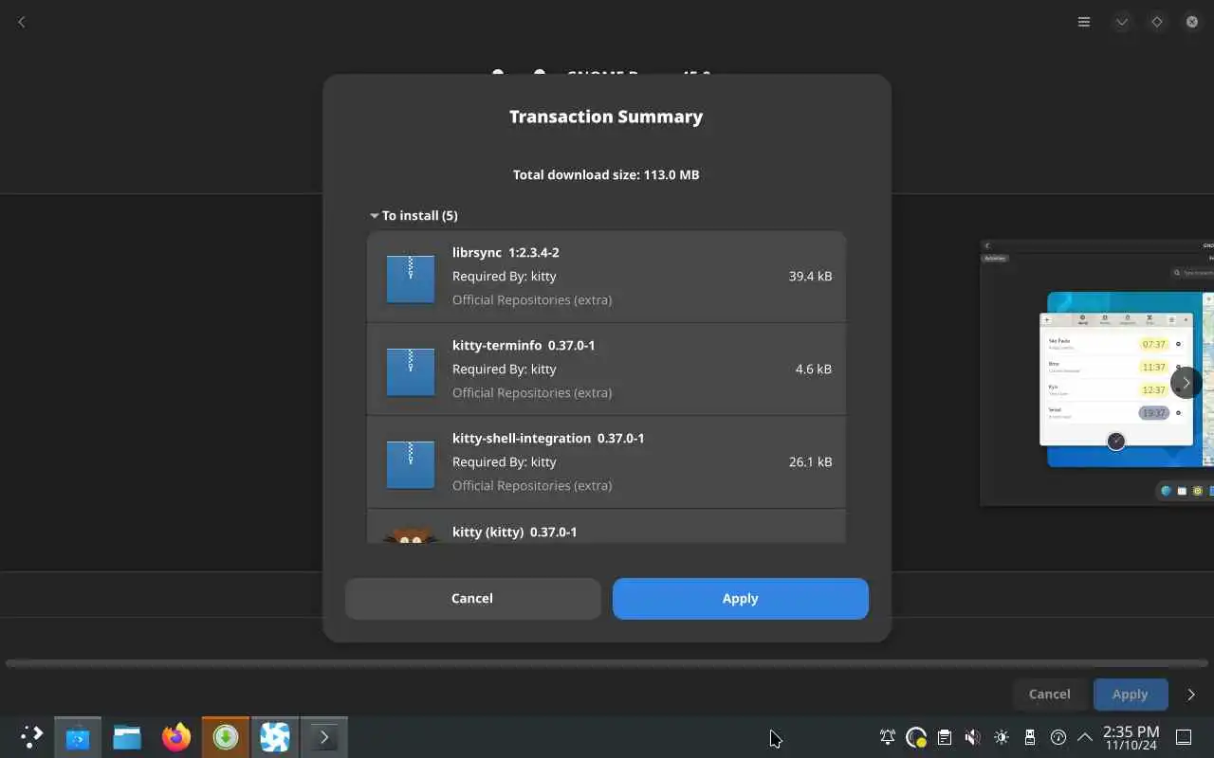Click the round tray icon left of the up arrow
This screenshot has width=1214, height=758.
click(x=1058, y=737)
